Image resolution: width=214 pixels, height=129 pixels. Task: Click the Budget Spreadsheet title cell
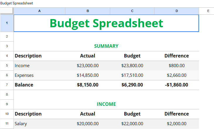pos(106,23)
